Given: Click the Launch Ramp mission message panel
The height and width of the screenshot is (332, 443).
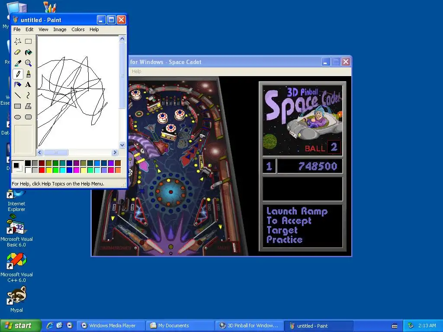Looking at the screenshot, I should [302, 226].
